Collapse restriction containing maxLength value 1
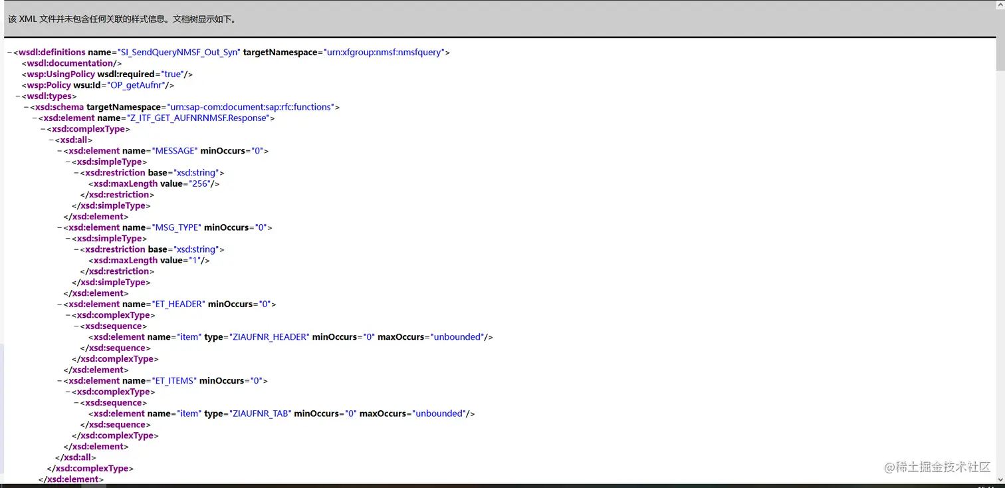Viewport: 1005px width, 488px height. pos(76,249)
